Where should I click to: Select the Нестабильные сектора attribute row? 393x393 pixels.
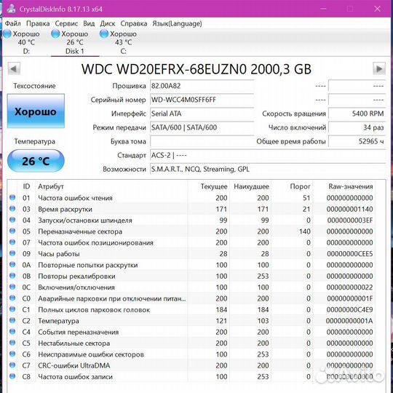[x=191, y=343]
